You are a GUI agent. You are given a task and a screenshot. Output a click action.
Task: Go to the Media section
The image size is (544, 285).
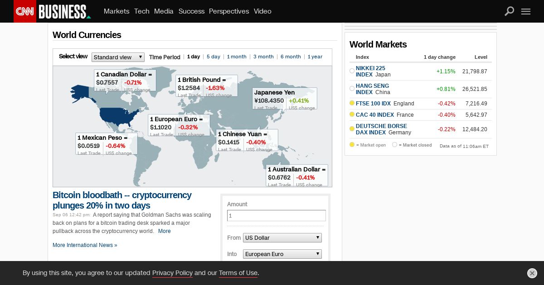pos(164,11)
